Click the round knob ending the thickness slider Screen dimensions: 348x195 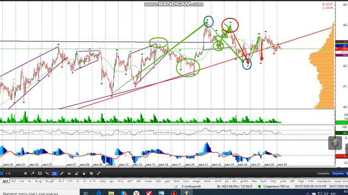pos(26,173)
